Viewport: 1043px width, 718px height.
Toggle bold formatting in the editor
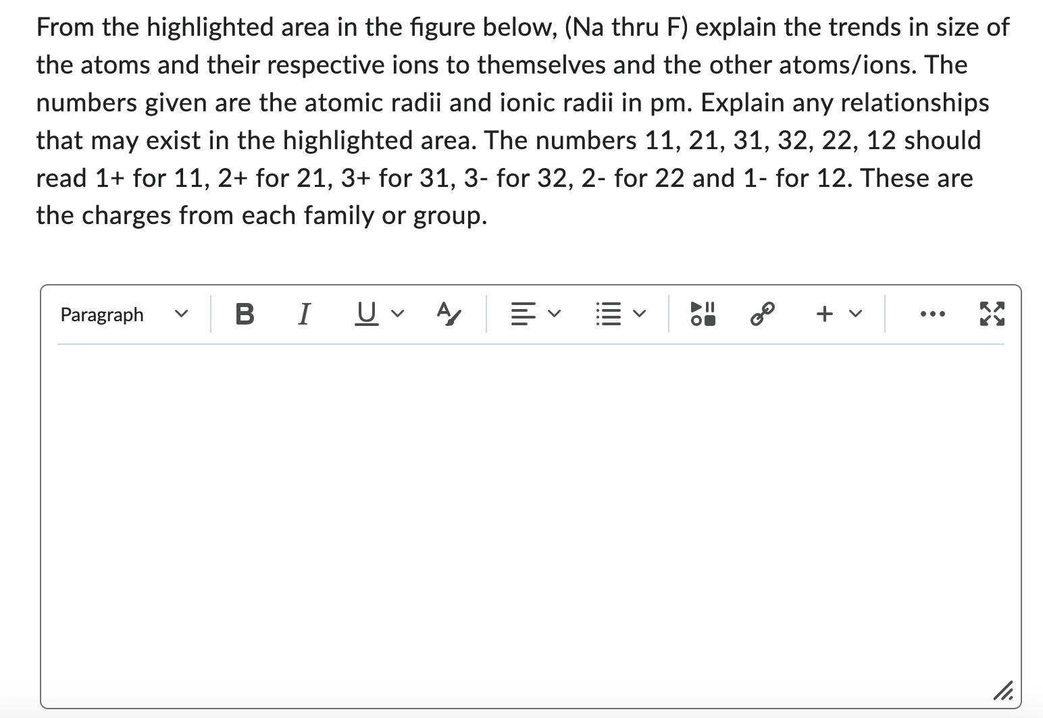click(x=245, y=313)
